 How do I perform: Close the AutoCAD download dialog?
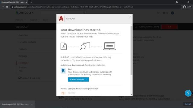pyautogui.click(x=130, y=16)
